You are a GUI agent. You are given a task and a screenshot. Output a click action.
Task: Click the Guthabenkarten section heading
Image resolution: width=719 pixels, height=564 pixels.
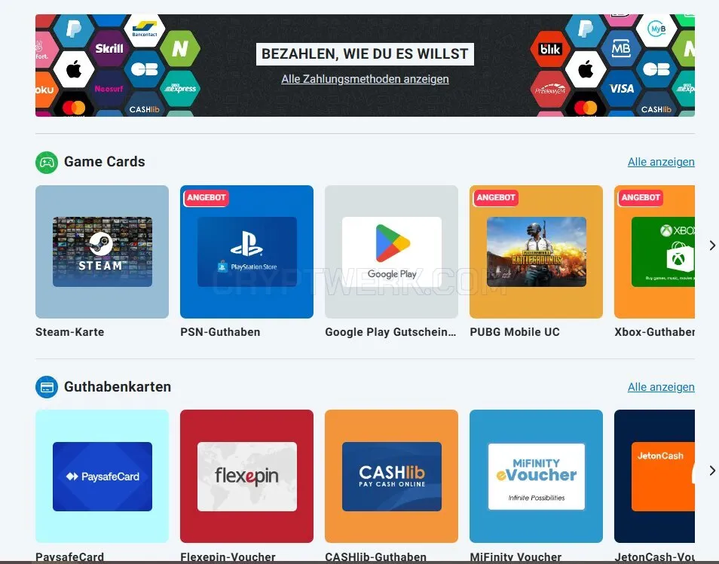pos(118,387)
